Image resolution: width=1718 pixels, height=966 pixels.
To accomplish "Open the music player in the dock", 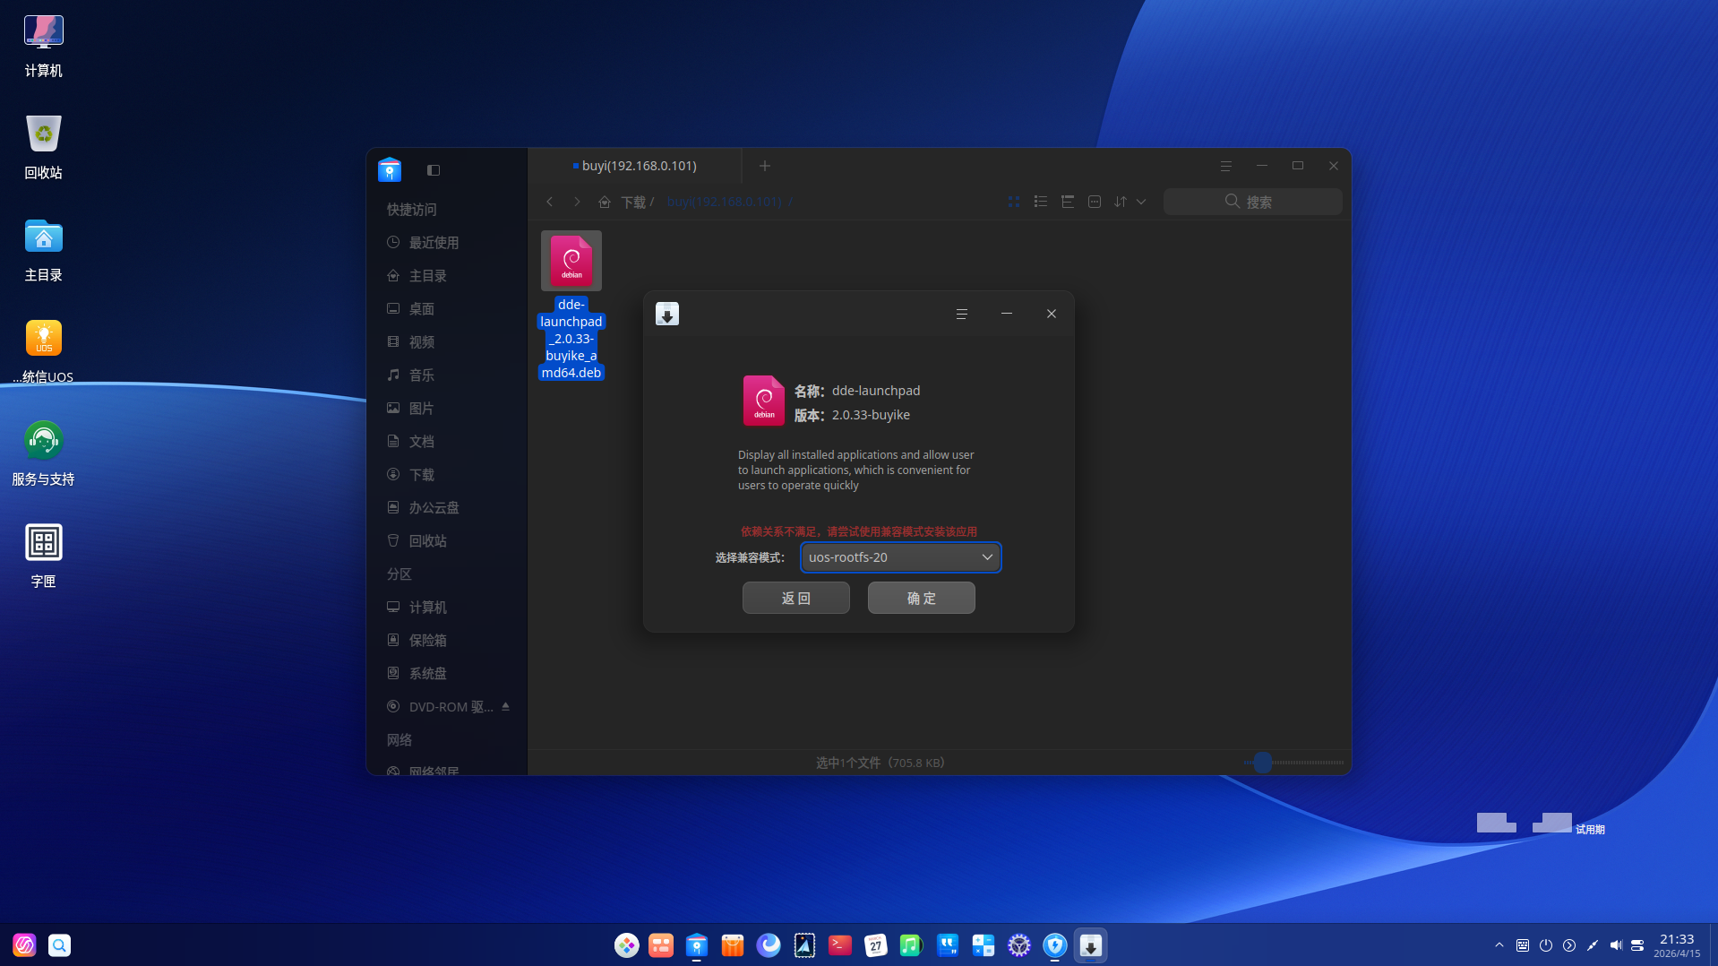I will pyautogui.click(x=911, y=945).
